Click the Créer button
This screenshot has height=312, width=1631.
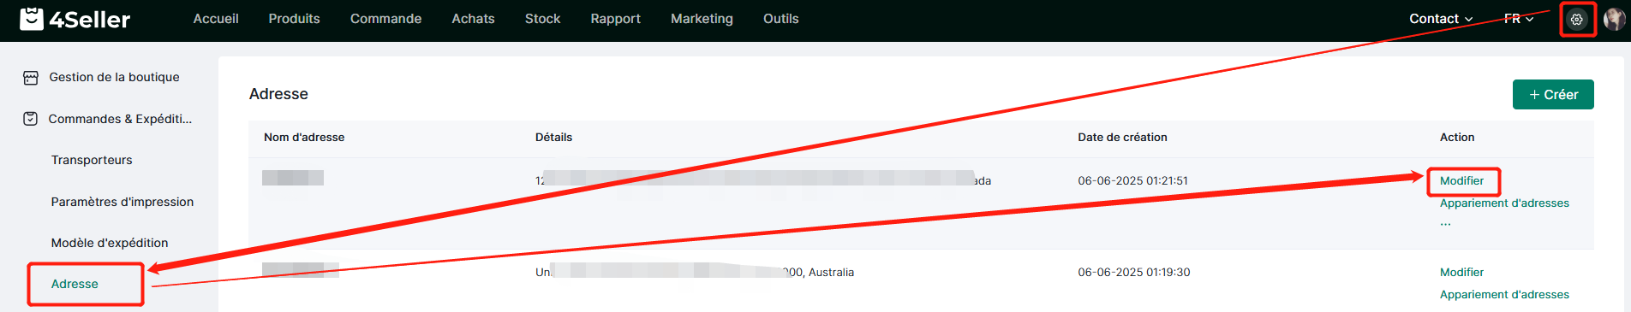[1553, 95]
